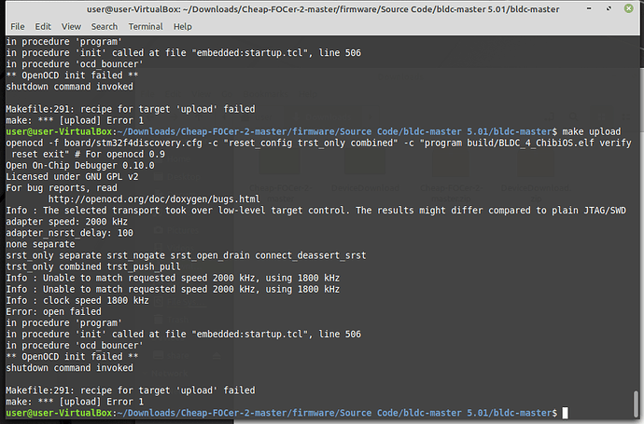Click the typed 'make upload' command text
Image resolution: width=644 pixels, height=424 pixels.
point(592,133)
